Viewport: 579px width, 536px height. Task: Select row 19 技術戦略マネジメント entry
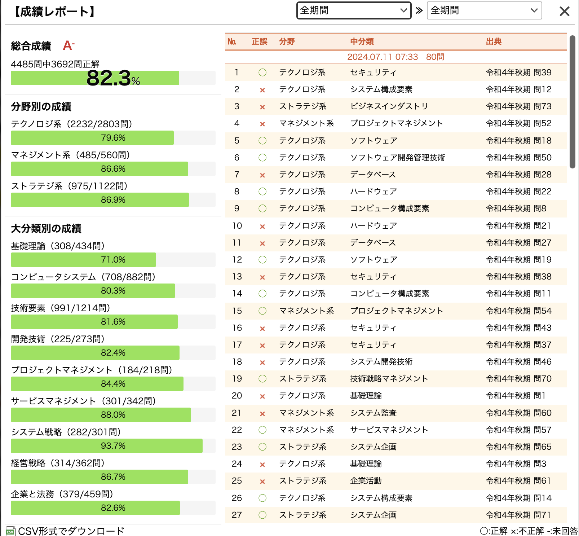coord(389,379)
